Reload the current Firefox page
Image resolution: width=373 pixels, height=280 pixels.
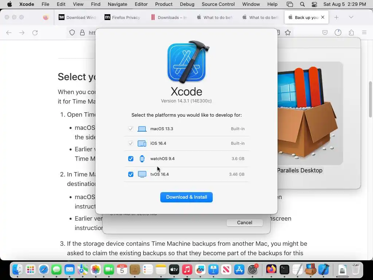point(35,32)
